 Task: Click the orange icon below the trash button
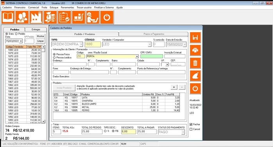point(195,76)
